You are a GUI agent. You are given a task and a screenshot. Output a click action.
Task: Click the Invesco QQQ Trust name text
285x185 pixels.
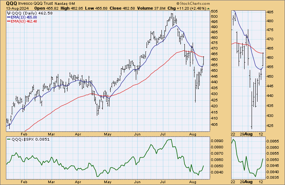point(36,3)
